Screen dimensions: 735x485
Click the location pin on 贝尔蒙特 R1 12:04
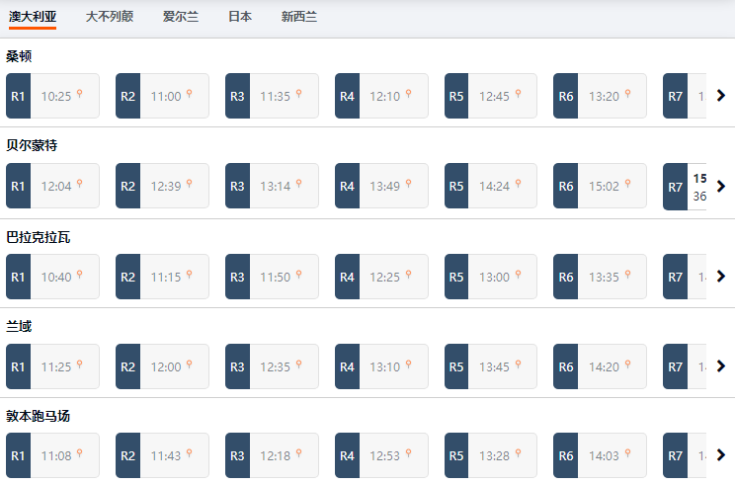[79, 185]
